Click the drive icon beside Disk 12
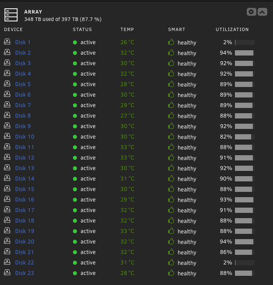Image resolution: width=273 pixels, height=285 pixels. [x=7, y=157]
